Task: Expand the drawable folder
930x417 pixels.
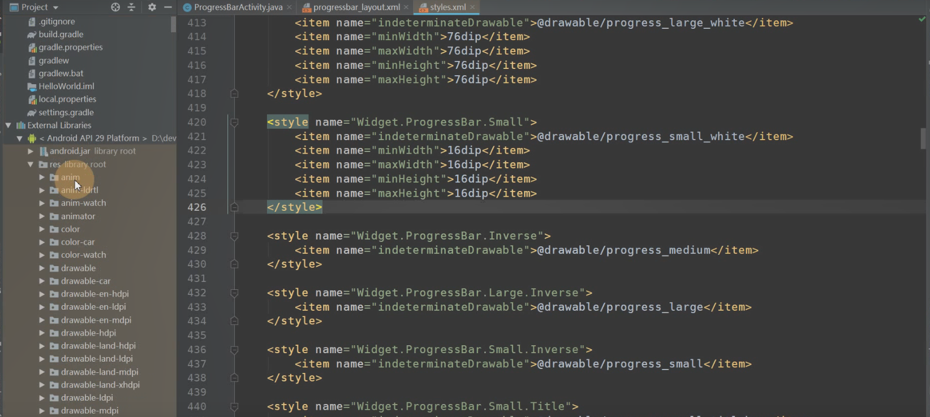Action: [42, 268]
